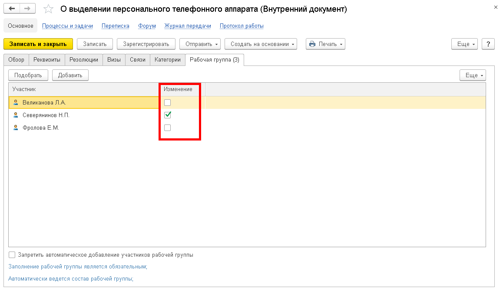The image size is (503, 291).
Task: Open the Печать dropdown menu
Action: coord(325,44)
